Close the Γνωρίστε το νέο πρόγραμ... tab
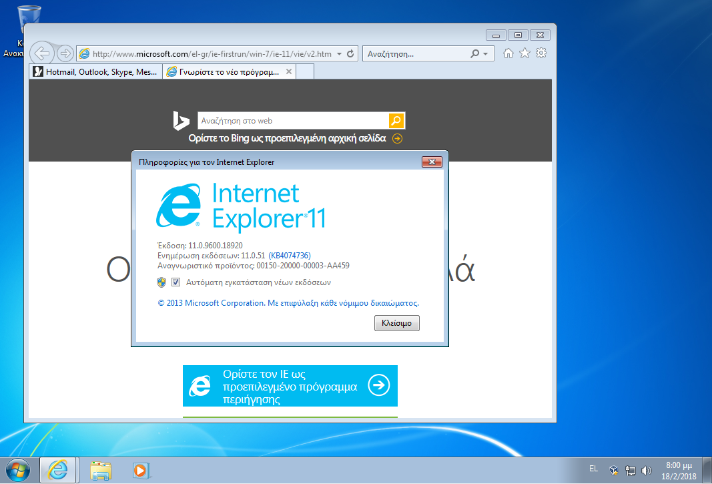The image size is (712, 484). point(289,71)
